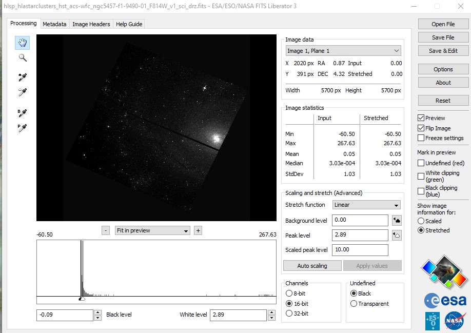The width and height of the screenshot is (471, 333).
Task: Click the Auto scaling button
Action: click(x=312, y=266)
